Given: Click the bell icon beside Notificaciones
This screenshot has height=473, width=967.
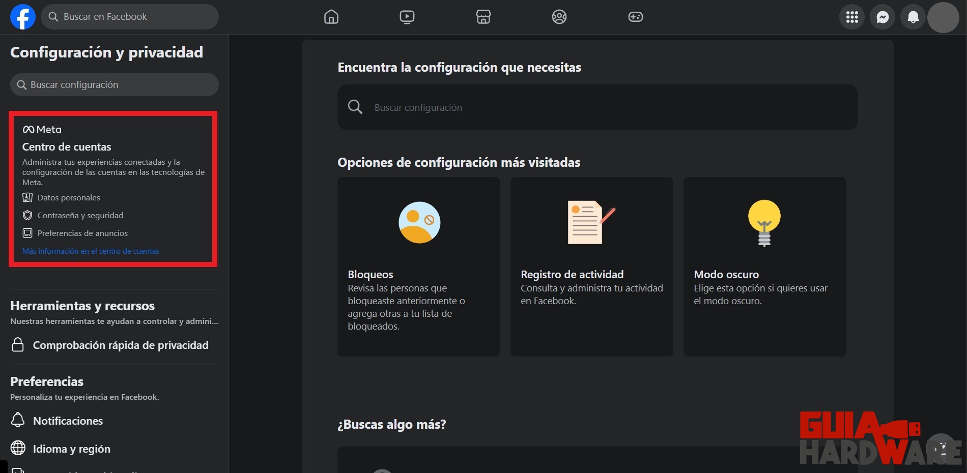Looking at the screenshot, I should pyautogui.click(x=18, y=420).
